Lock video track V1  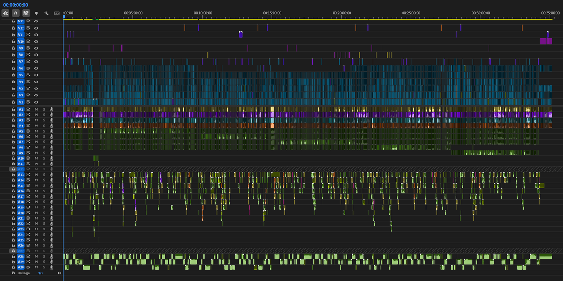(13, 102)
